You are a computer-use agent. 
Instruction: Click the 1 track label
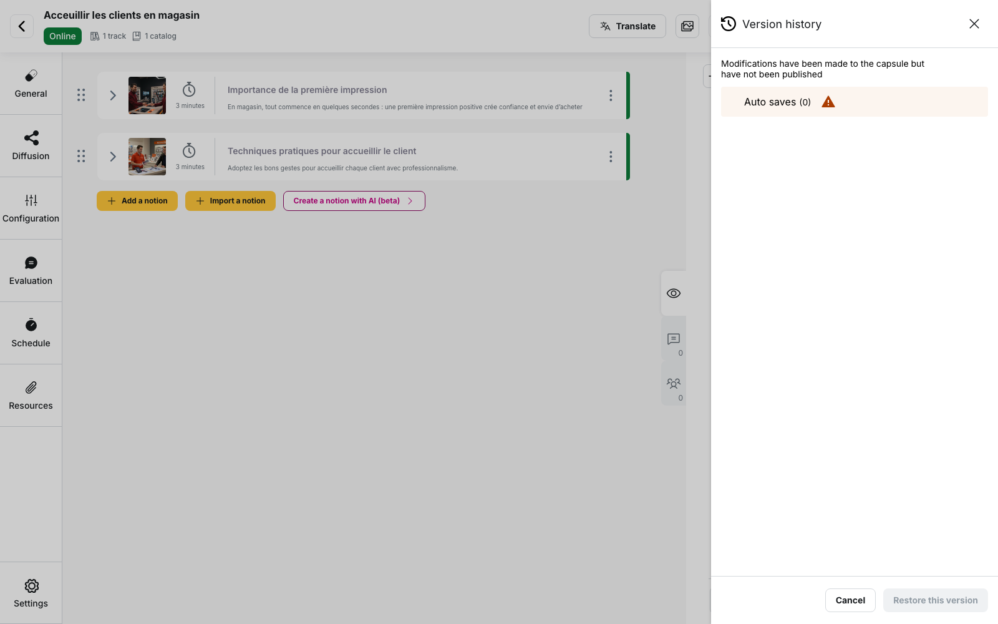pyautogui.click(x=109, y=36)
